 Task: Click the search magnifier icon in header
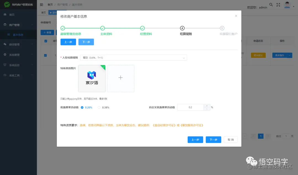(x=271, y=5)
